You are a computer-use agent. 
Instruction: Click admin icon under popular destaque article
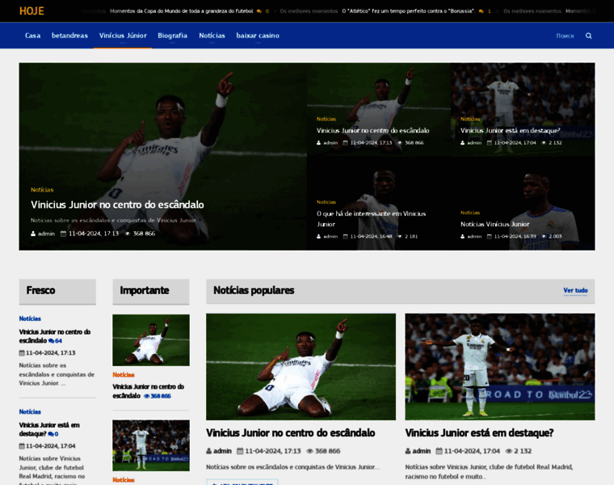(x=408, y=451)
